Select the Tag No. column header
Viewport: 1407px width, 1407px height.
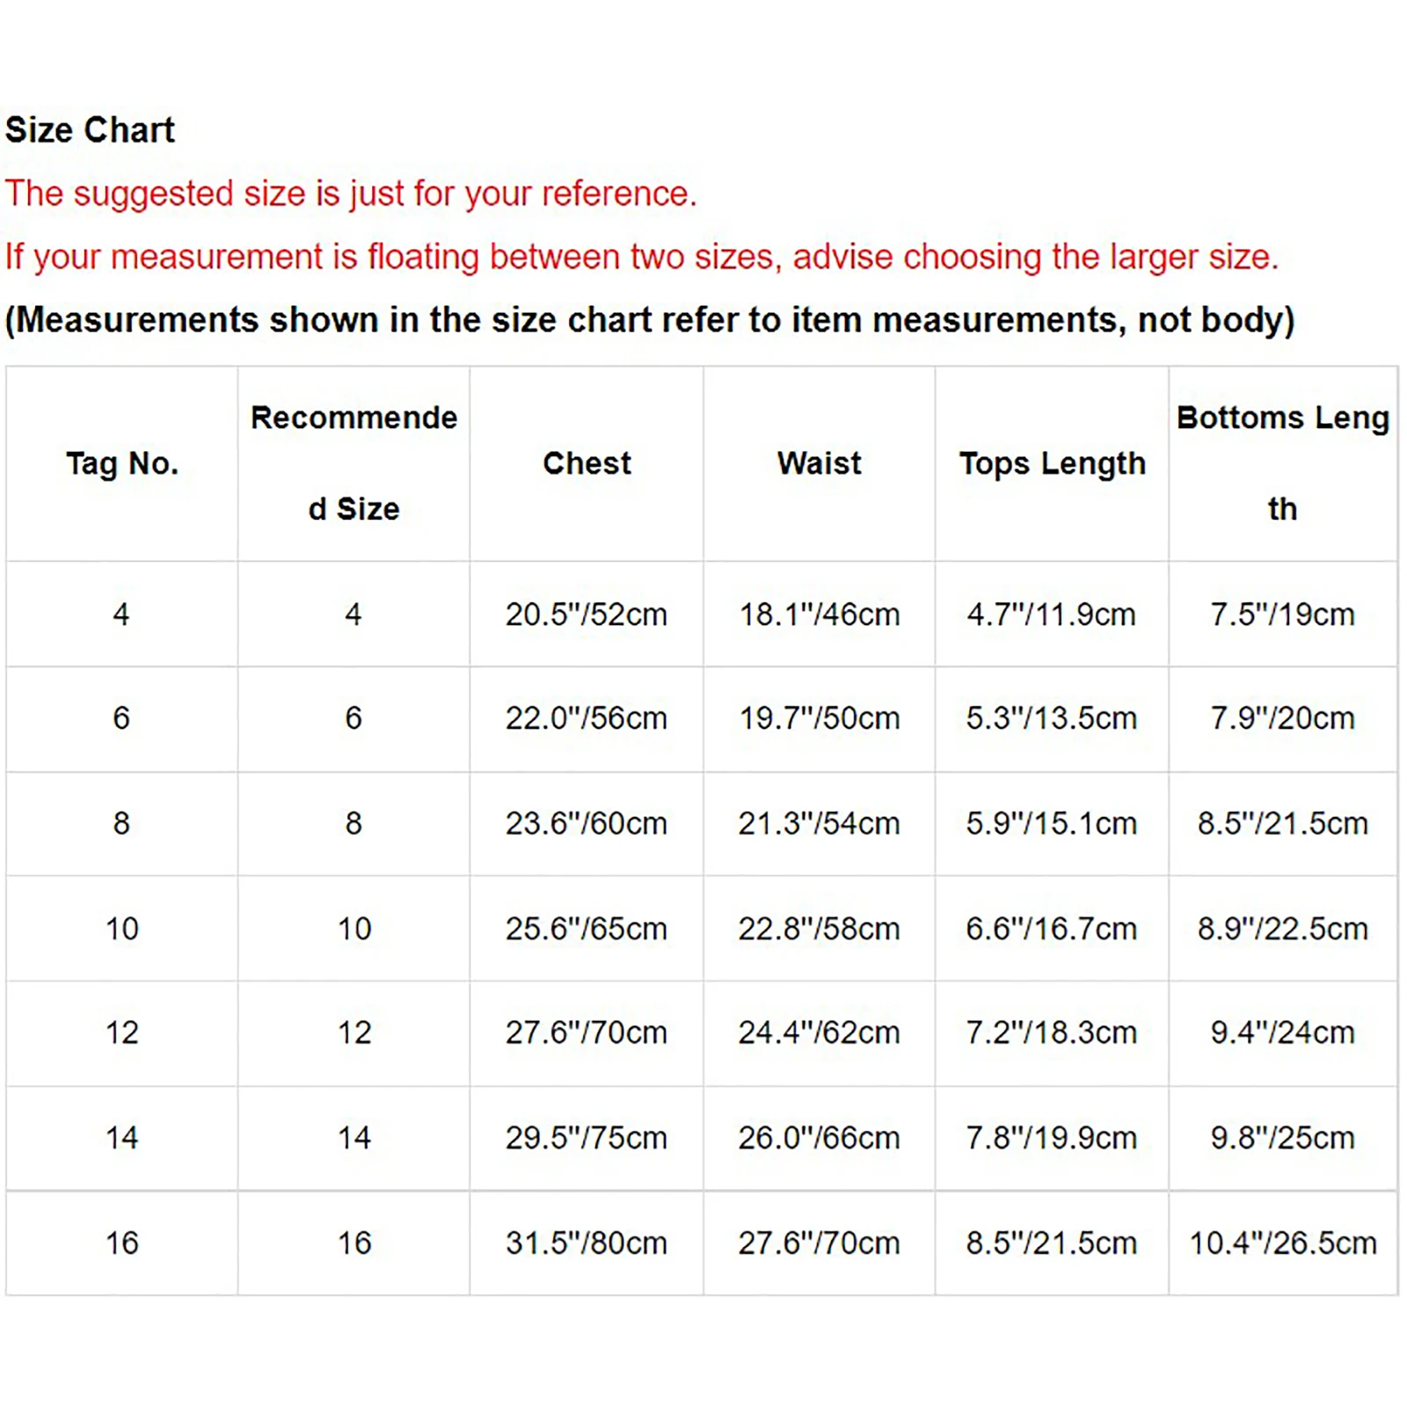[122, 463]
